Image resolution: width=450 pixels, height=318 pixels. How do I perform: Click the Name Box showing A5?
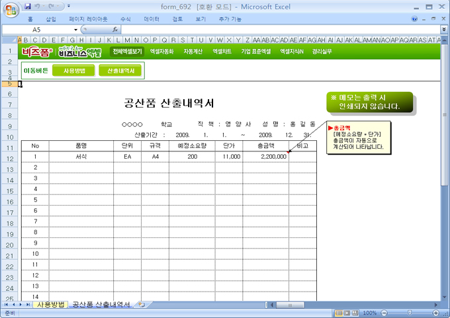40,30
